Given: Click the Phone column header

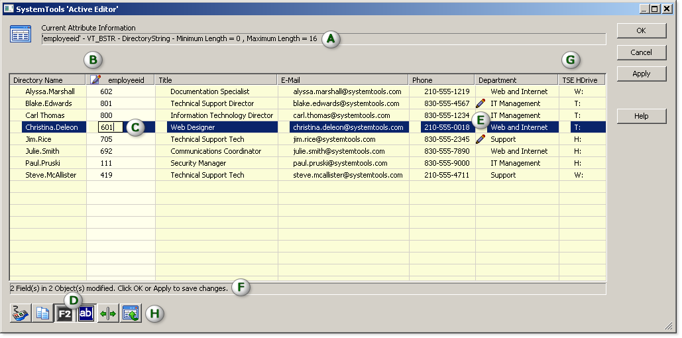Looking at the screenshot, I should [441, 80].
